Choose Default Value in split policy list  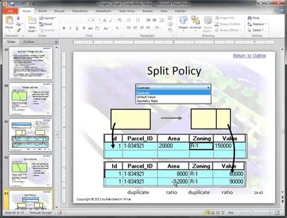tap(146, 97)
